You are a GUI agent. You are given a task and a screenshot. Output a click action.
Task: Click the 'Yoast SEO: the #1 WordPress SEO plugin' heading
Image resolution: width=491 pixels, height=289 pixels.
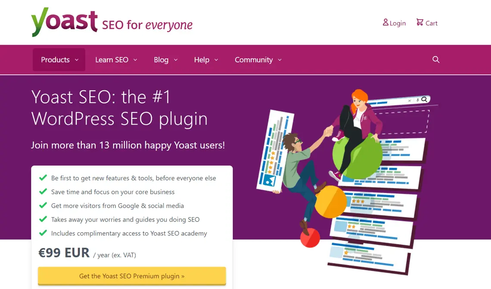click(119, 108)
